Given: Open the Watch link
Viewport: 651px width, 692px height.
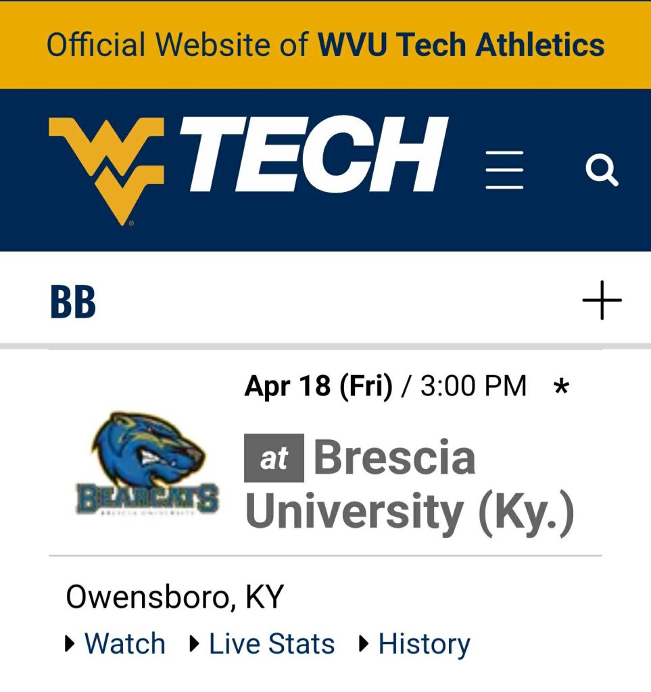Looking at the screenshot, I should (125, 644).
